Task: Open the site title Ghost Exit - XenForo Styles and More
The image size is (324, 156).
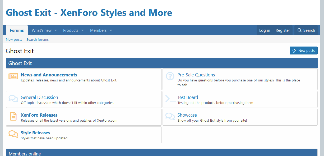Action: (x=89, y=12)
